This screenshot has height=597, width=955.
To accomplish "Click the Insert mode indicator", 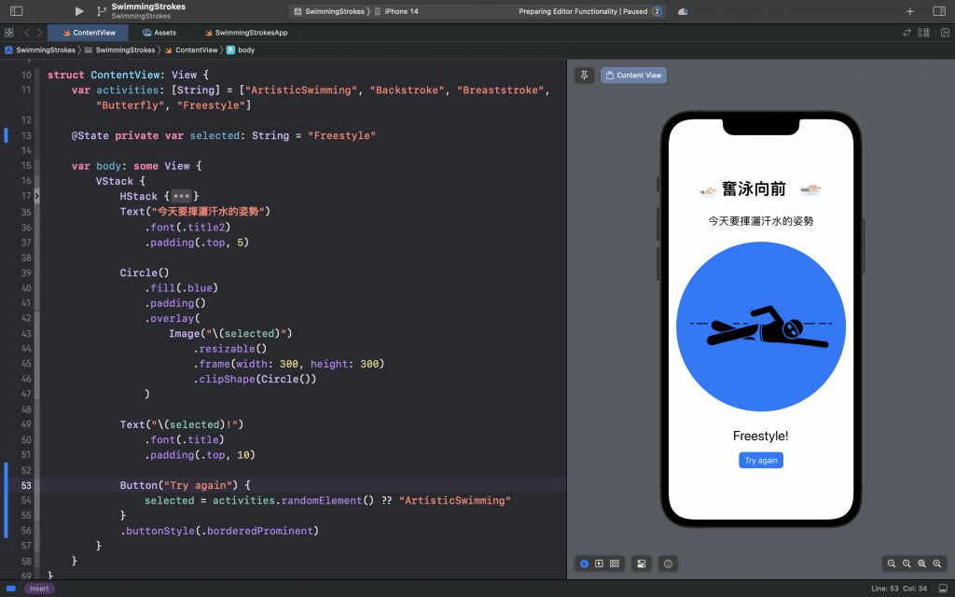I will 39,589.
